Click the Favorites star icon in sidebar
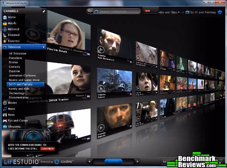 5,41
